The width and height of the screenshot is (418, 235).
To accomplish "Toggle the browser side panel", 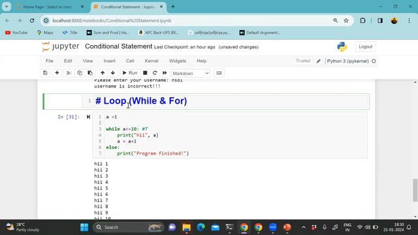I will 380,20.
